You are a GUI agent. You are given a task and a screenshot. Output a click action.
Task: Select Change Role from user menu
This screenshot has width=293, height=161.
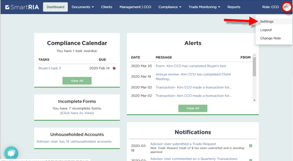pyautogui.click(x=270, y=38)
